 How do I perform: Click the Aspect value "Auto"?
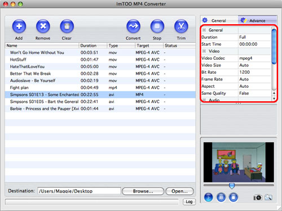[x=244, y=86]
